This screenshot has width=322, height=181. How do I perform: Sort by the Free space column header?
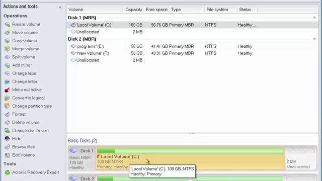click(x=156, y=10)
